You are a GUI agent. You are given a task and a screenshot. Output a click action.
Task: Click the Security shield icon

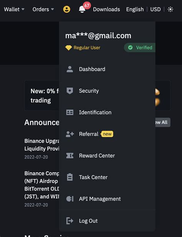(69, 91)
